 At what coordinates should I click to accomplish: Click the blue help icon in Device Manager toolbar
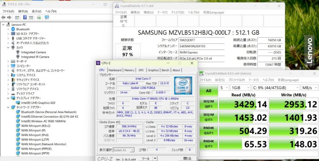click(x=25, y=18)
